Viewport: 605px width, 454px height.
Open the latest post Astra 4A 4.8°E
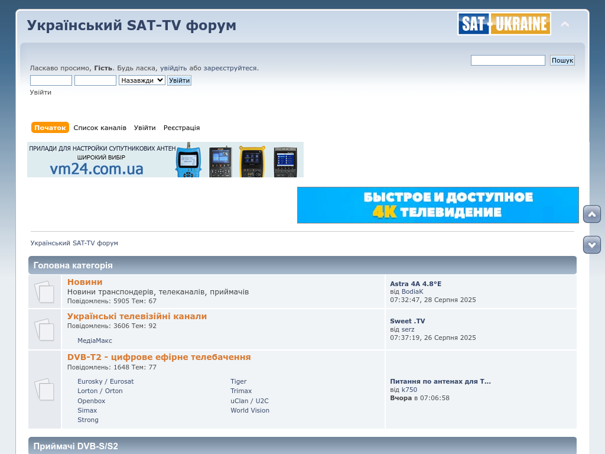[x=415, y=284]
